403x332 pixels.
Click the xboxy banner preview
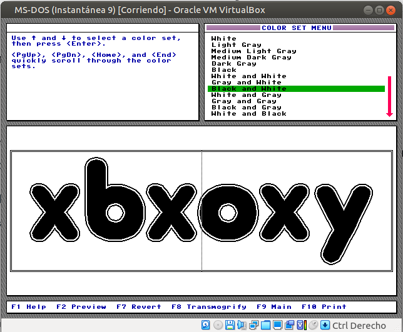click(x=201, y=211)
